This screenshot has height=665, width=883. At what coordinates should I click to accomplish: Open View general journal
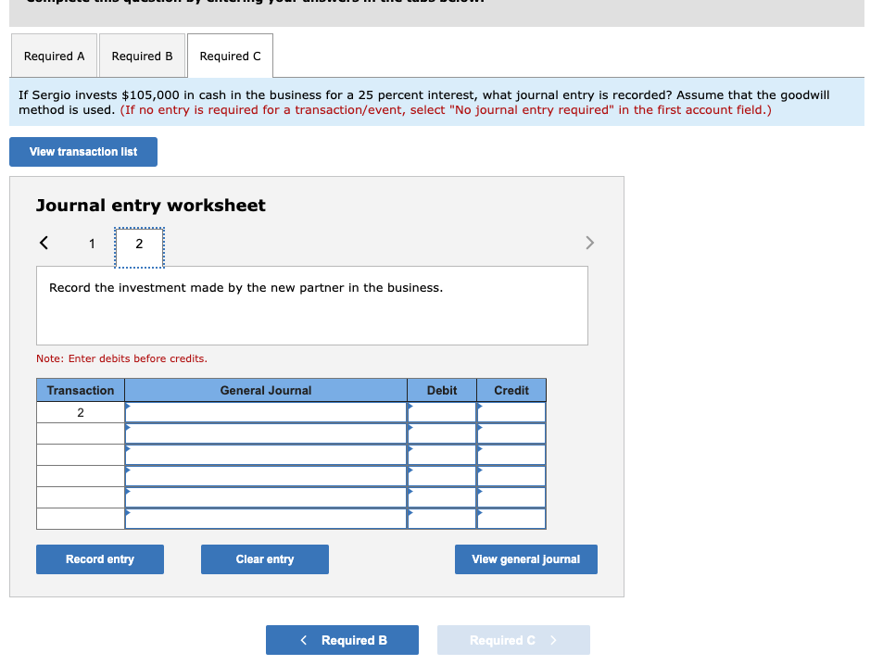click(525, 558)
